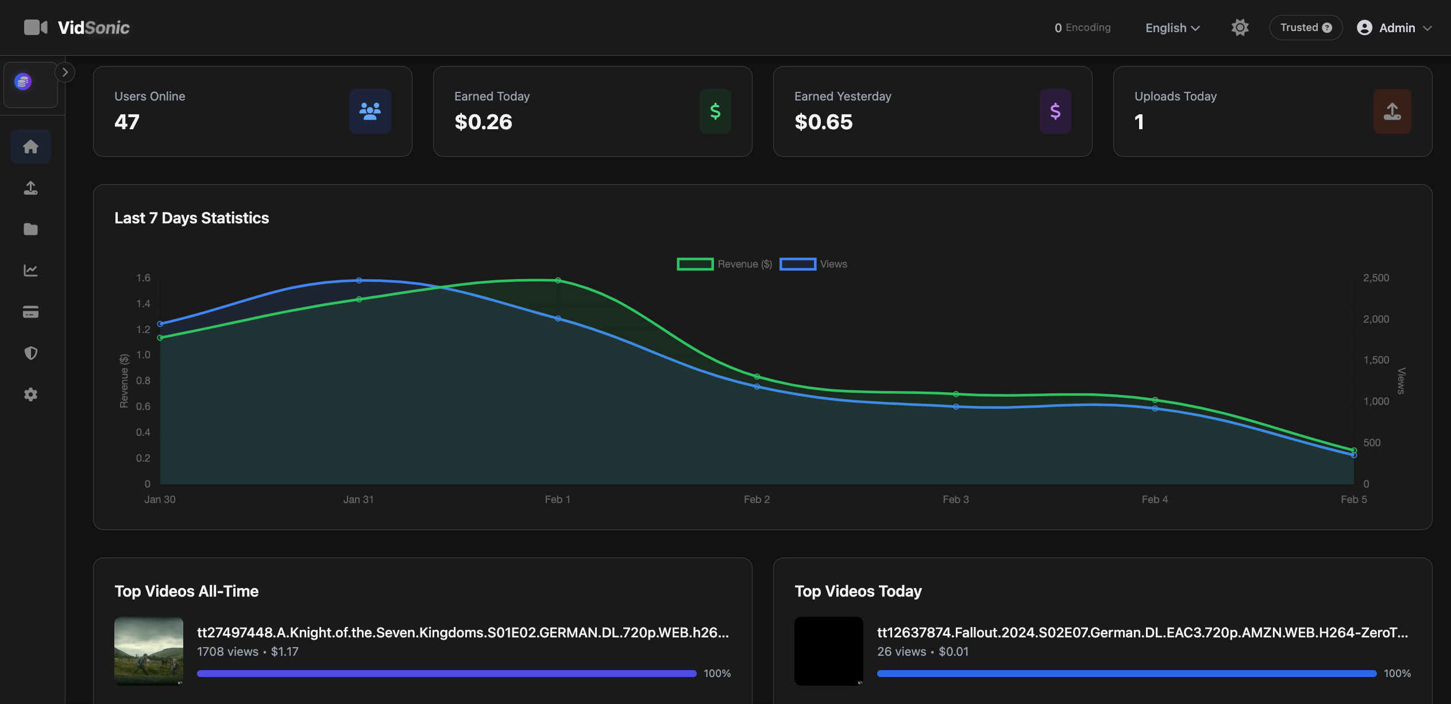Open the Payments card sidebar icon

click(30, 312)
